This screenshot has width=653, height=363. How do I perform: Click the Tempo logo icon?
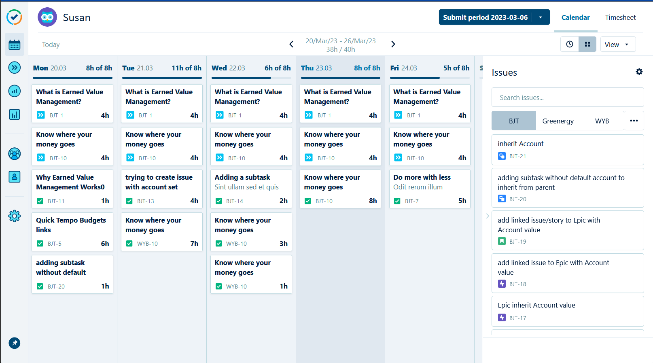point(15,17)
